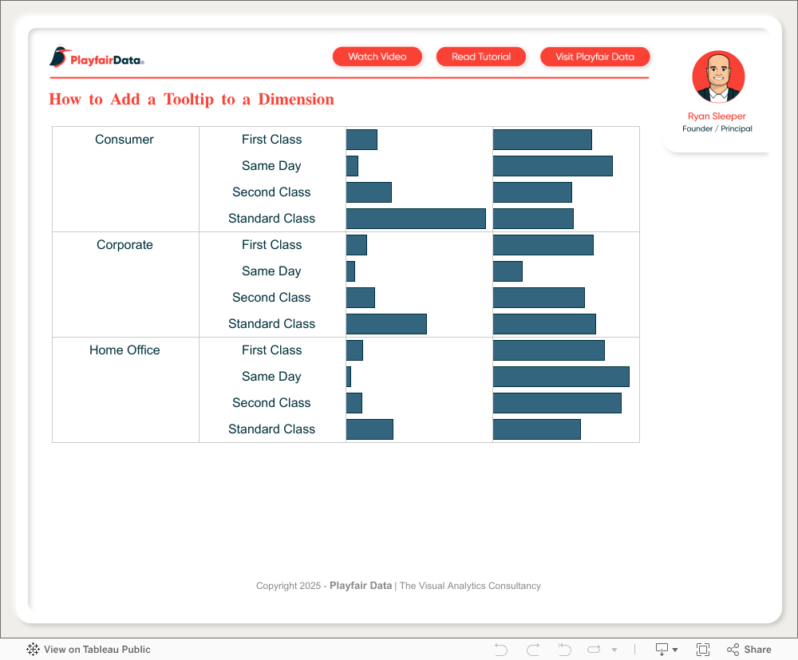Click the Visit Playfair Data button
Image resolution: width=798 pixels, height=660 pixels.
click(595, 57)
